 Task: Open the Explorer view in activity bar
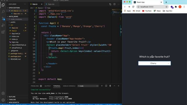(x=3, y=5)
